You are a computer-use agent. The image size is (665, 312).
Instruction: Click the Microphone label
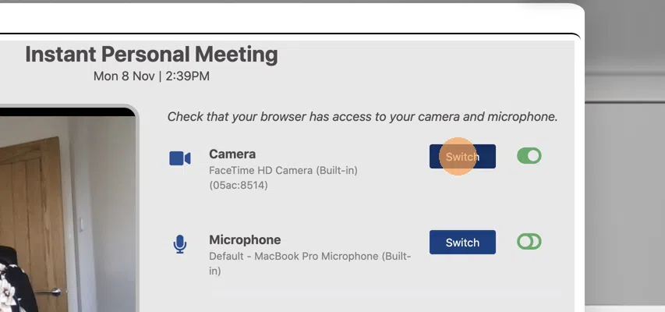click(x=245, y=239)
